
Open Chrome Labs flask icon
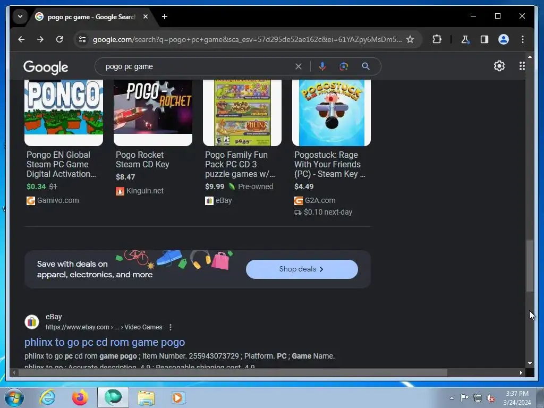point(465,39)
